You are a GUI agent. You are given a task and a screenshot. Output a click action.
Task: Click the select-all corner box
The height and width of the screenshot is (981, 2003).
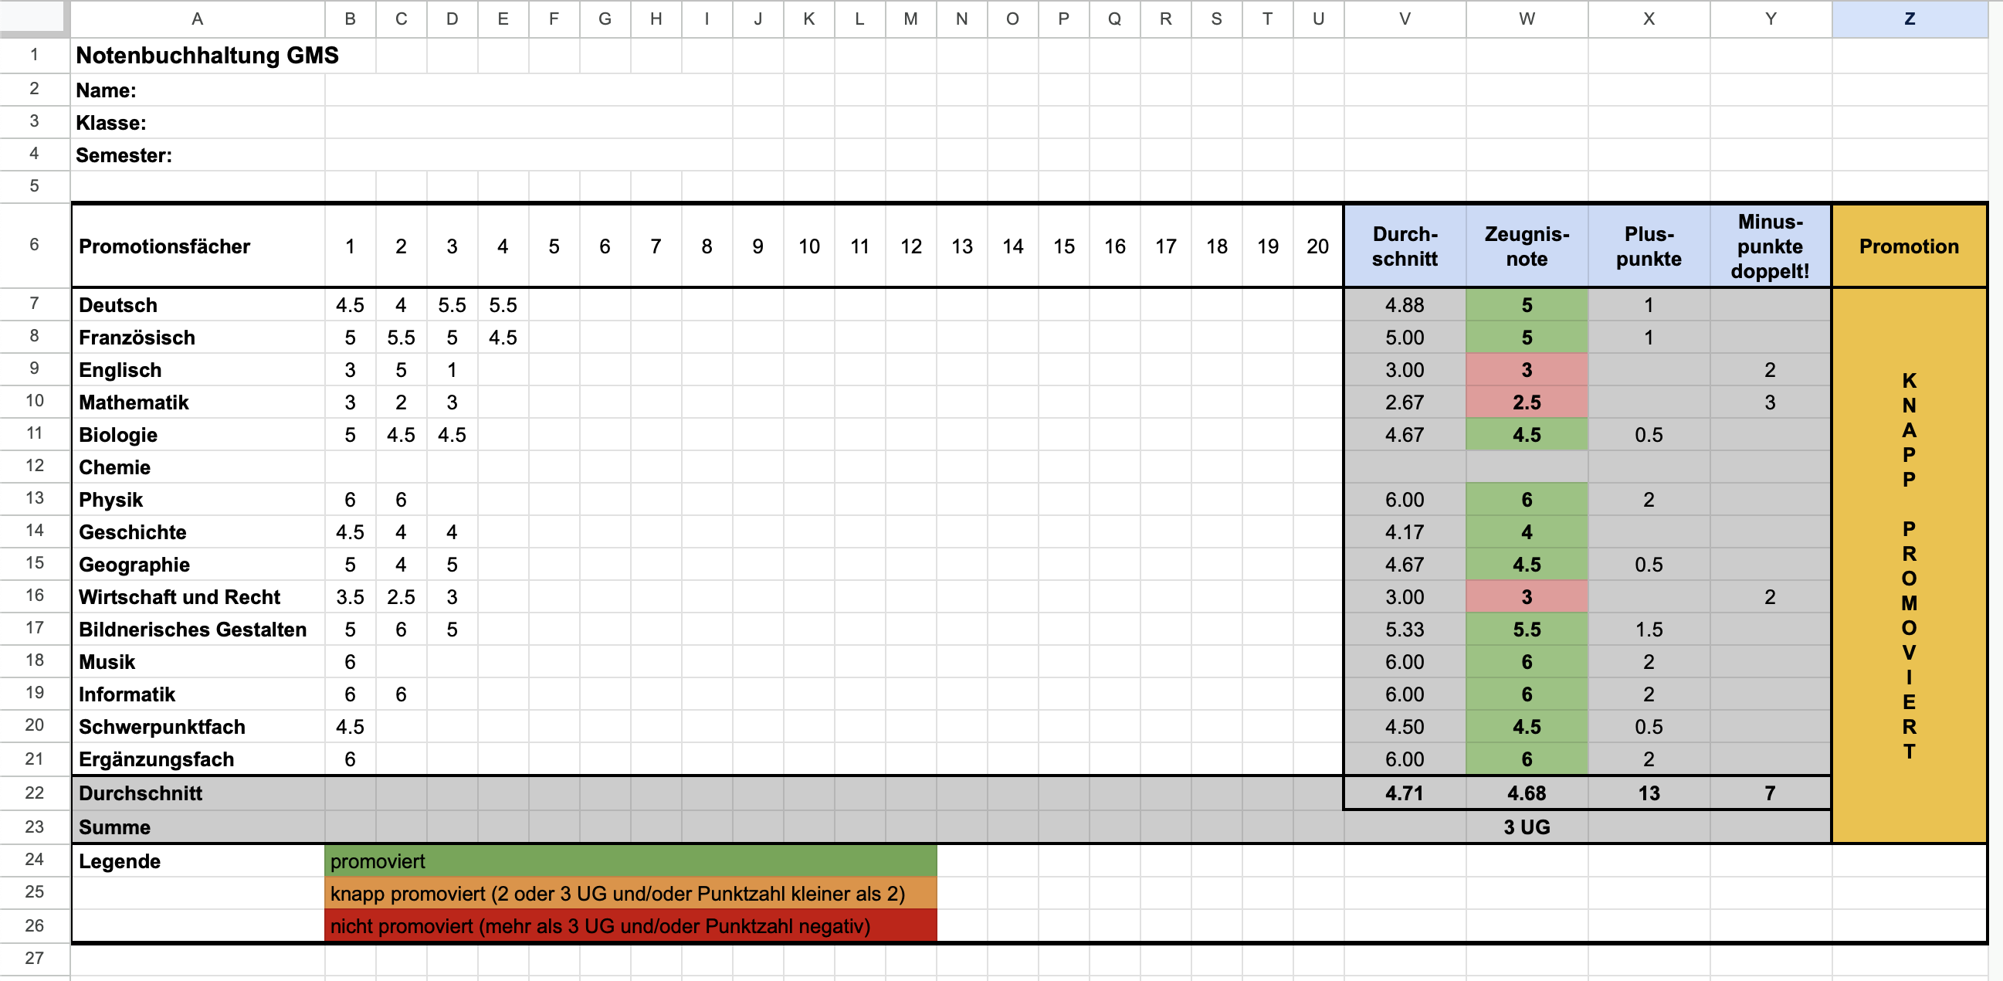tap(32, 17)
